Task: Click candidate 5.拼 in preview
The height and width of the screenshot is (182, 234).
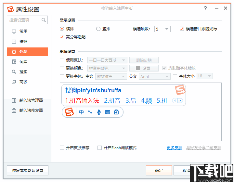Action: pyautogui.click(x=162, y=101)
